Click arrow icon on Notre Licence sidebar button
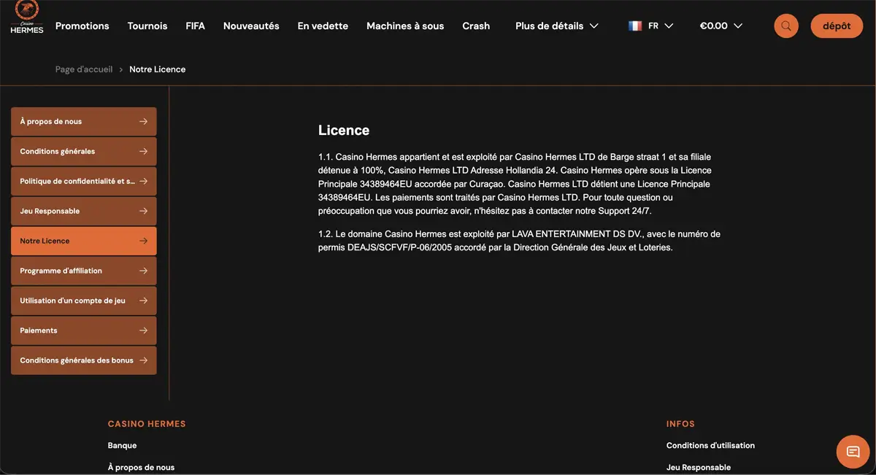The height and width of the screenshot is (475, 876). pyautogui.click(x=144, y=241)
